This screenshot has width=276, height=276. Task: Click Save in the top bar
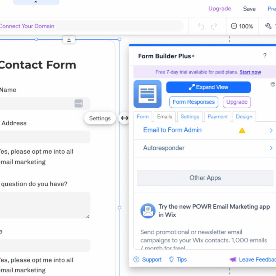point(249,9)
